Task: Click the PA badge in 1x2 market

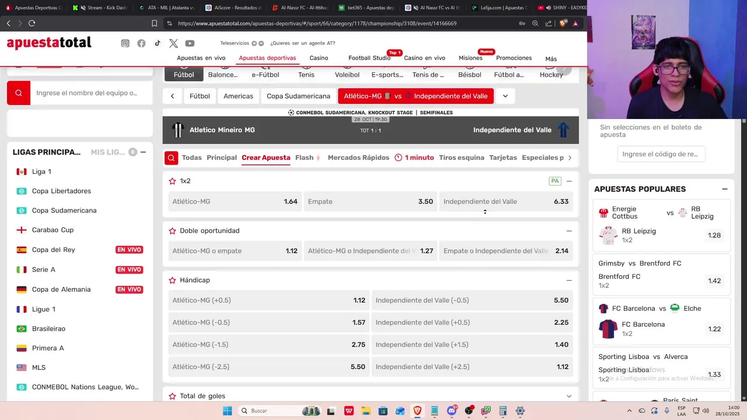Action: [555, 181]
